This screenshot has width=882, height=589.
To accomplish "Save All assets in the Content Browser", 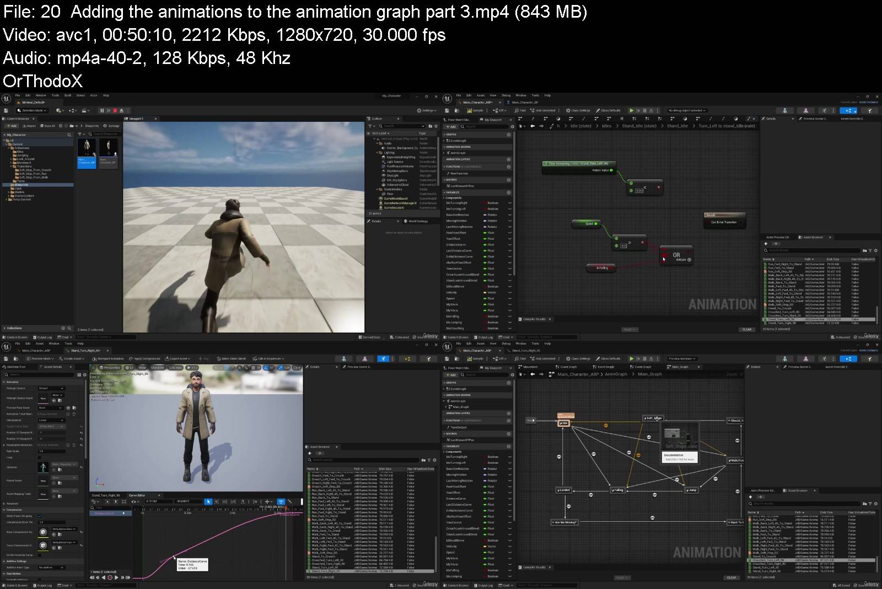I will (47, 125).
